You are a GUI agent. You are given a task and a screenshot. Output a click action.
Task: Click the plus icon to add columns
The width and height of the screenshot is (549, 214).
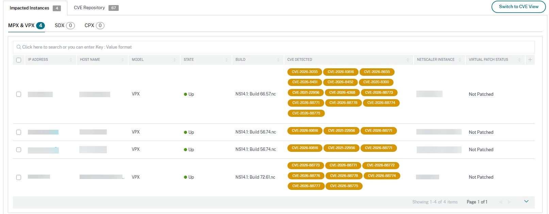pos(530,60)
